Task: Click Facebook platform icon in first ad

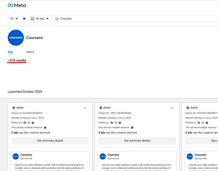Action: tap(25, 123)
